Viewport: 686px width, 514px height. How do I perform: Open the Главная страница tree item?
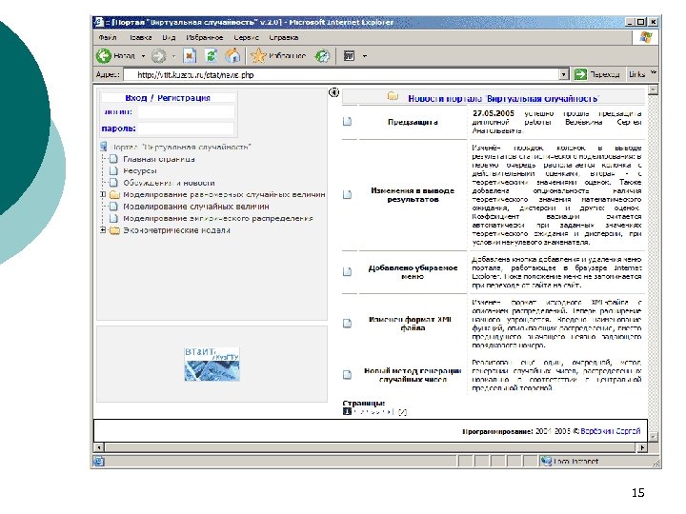pyautogui.click(x=159, y=159)
